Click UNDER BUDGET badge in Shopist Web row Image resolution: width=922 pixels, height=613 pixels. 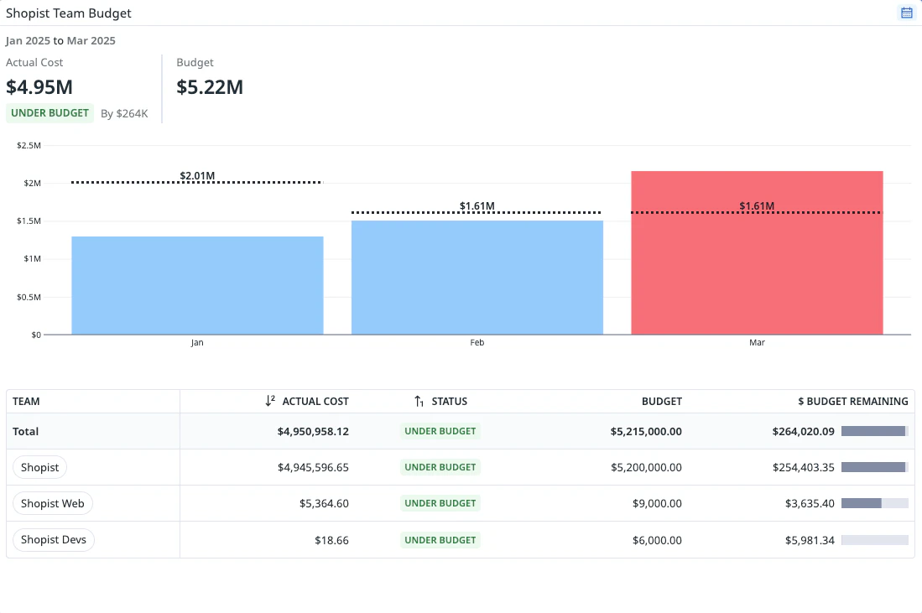pyautogui.click(x=440, y=503)
